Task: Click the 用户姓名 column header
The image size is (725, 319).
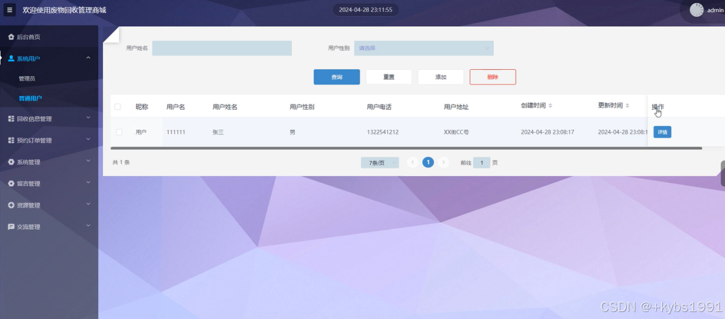Action: pos(225,107)
